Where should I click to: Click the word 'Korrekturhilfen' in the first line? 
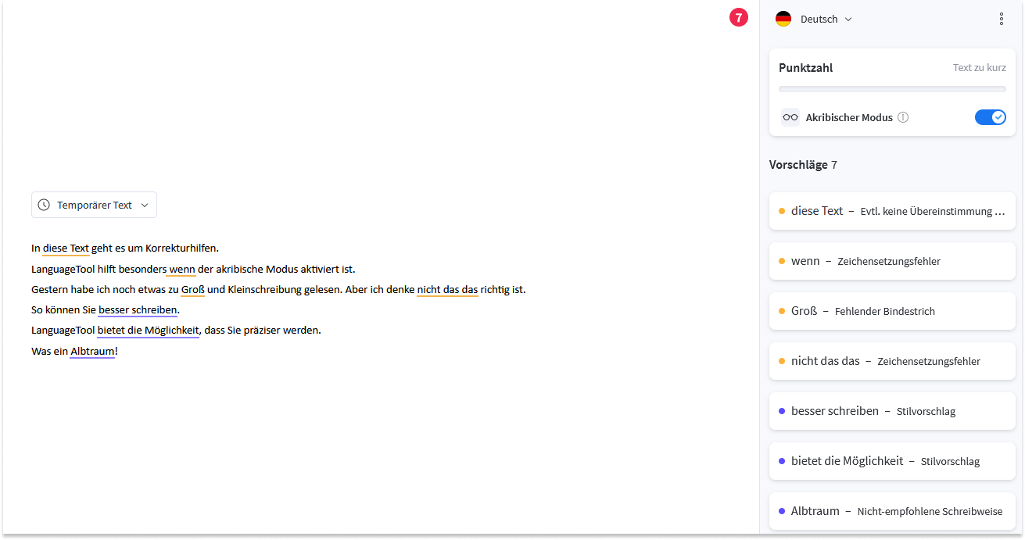click(181, 249)
